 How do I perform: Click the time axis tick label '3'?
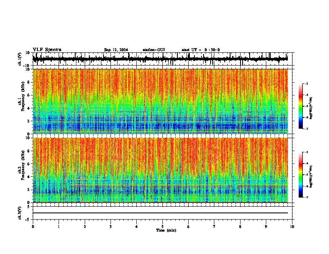click(110, 227)
